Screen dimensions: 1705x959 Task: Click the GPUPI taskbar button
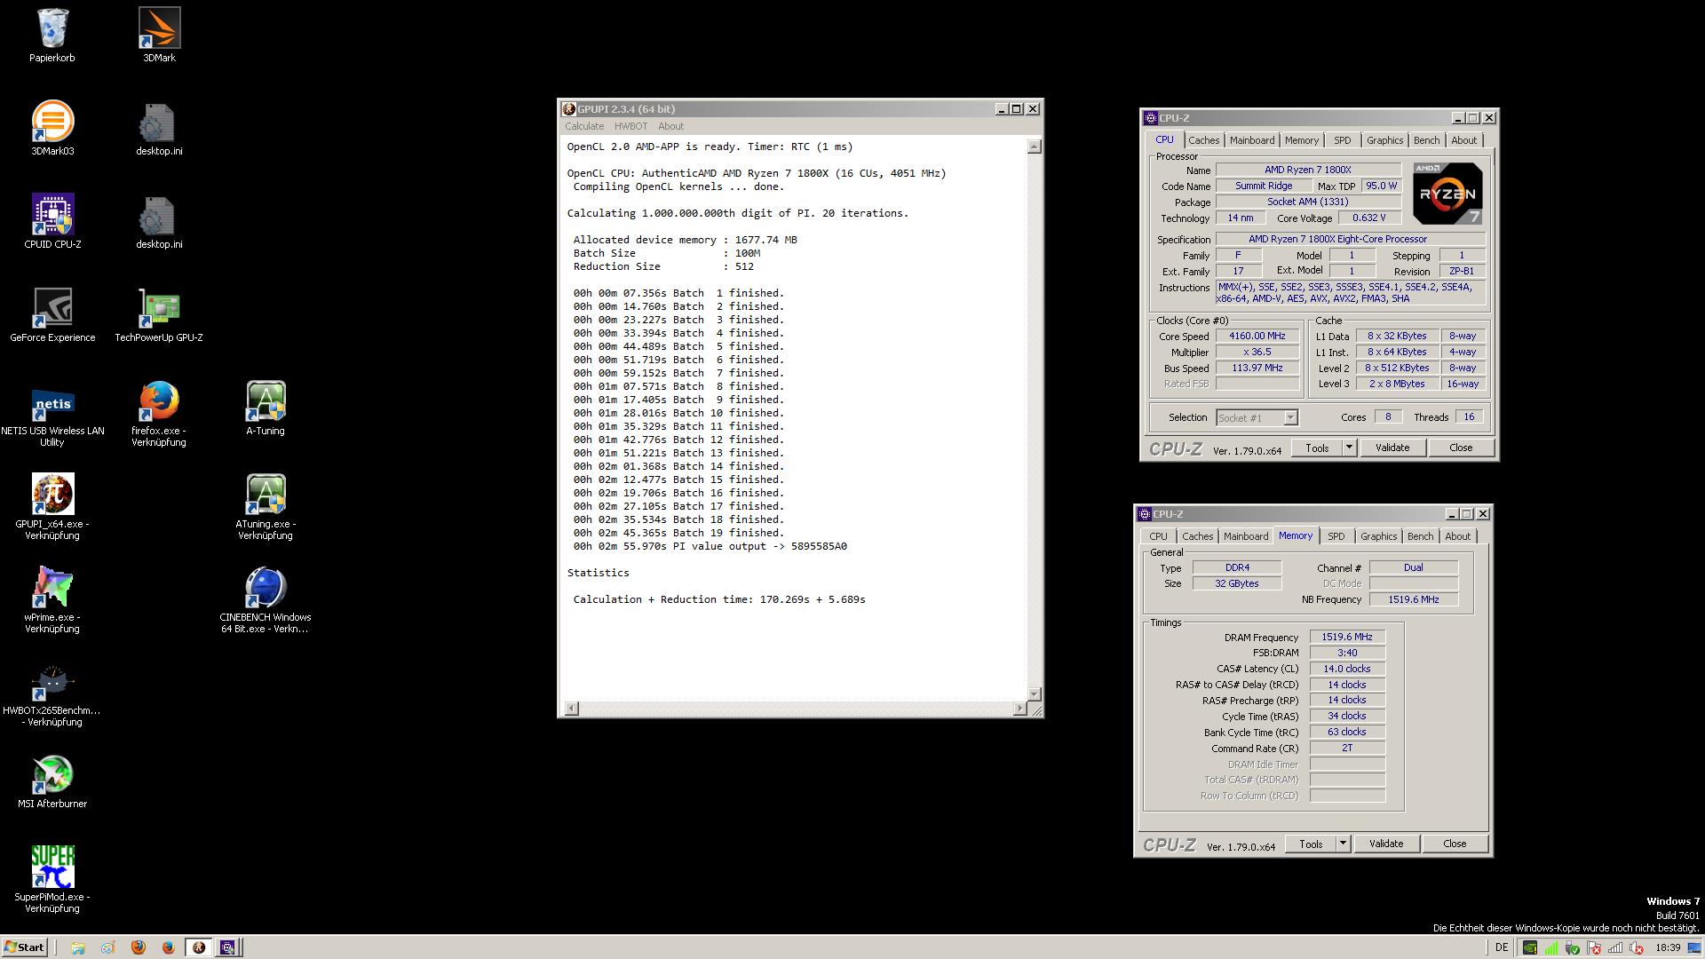click(199, 947)
